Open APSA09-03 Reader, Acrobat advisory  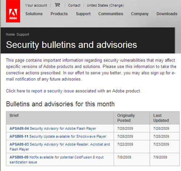60,147
